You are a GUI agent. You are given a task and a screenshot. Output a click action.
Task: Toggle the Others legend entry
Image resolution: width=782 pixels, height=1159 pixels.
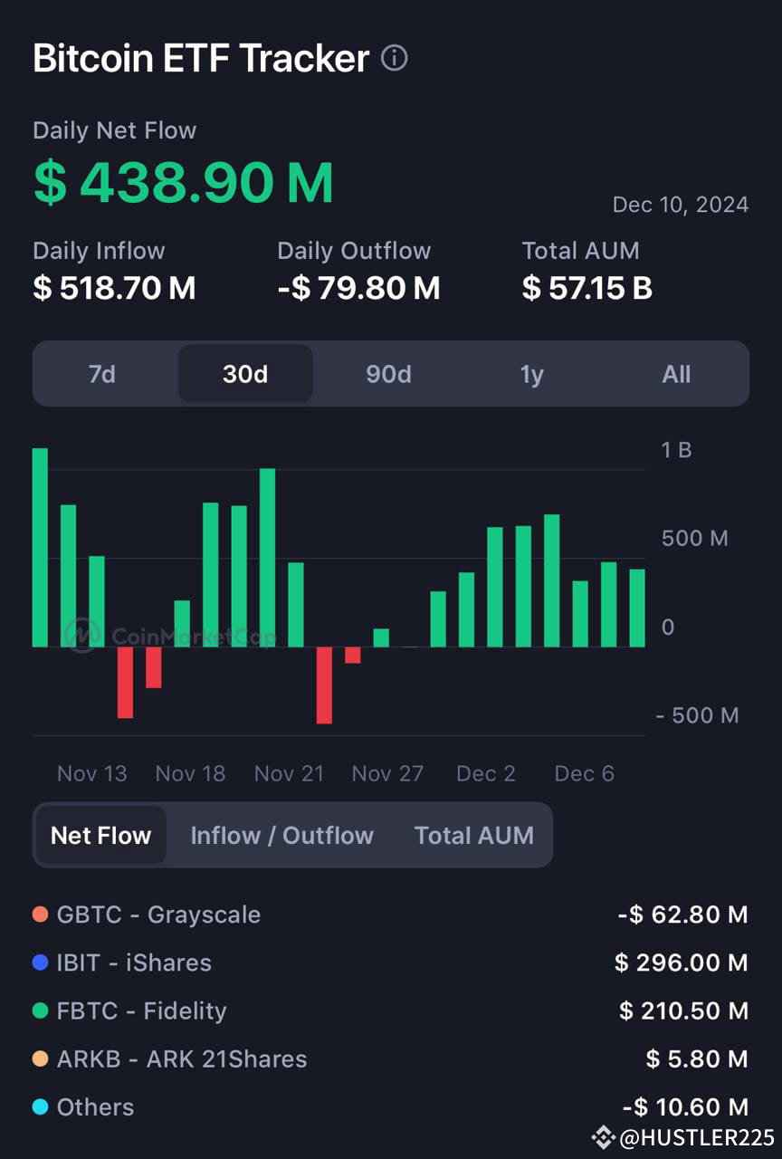tap(95, 1106)
